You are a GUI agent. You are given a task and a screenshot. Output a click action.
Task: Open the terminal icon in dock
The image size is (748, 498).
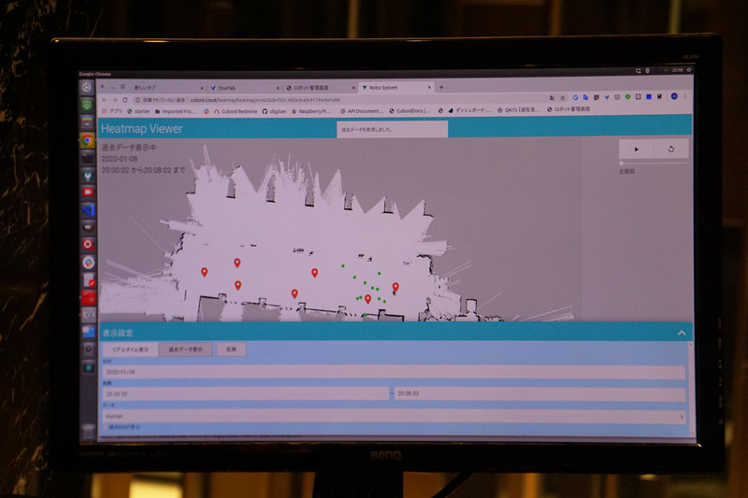point(87,157)
